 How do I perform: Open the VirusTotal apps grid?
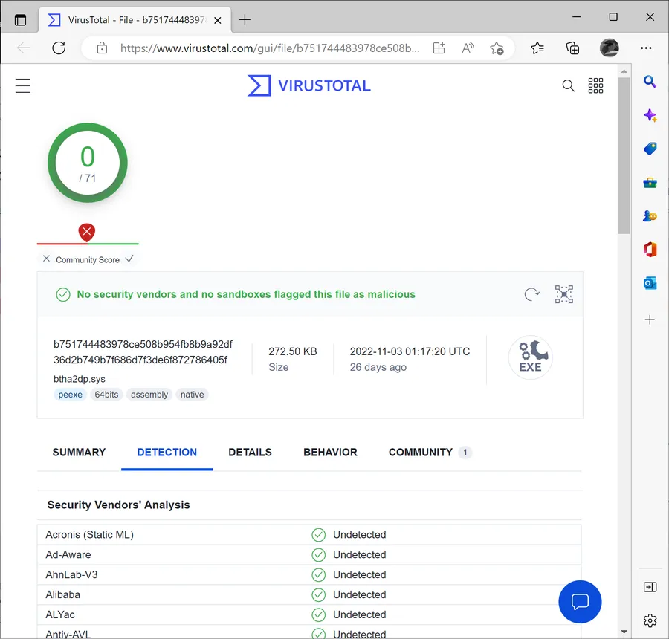click(595, 85)
